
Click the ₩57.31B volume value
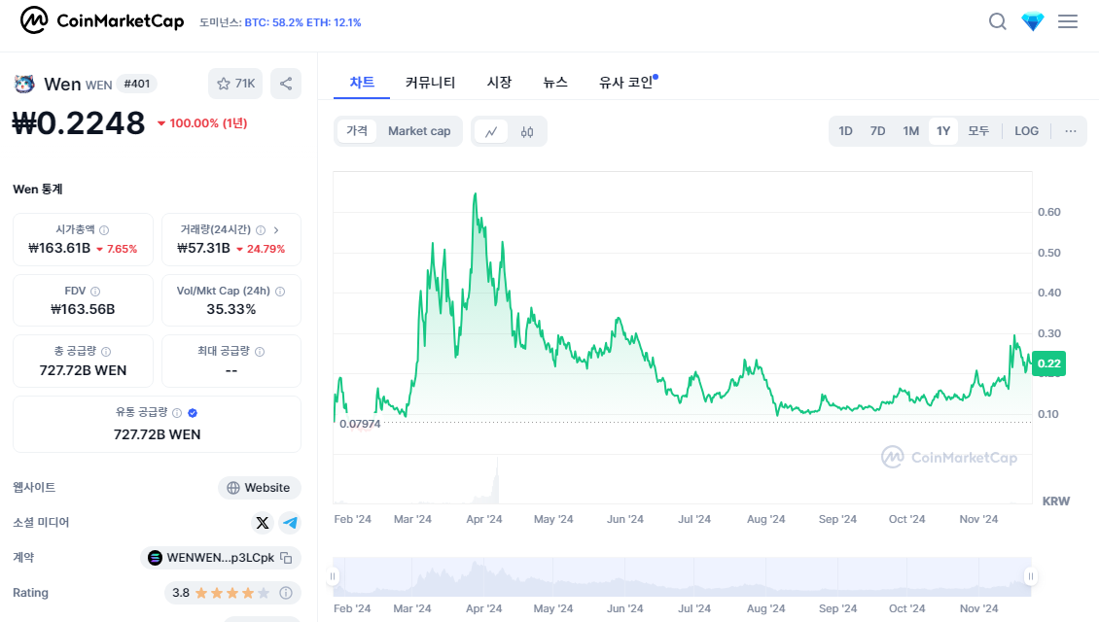click(x=203, y=248)
